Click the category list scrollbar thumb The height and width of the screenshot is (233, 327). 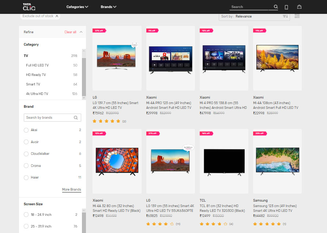tap(84, 77)
